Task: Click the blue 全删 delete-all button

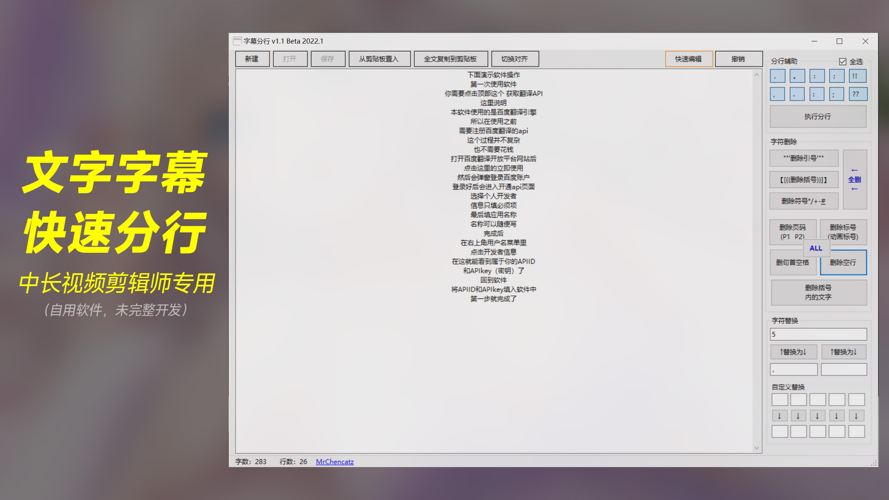Action: coord(855,180)
